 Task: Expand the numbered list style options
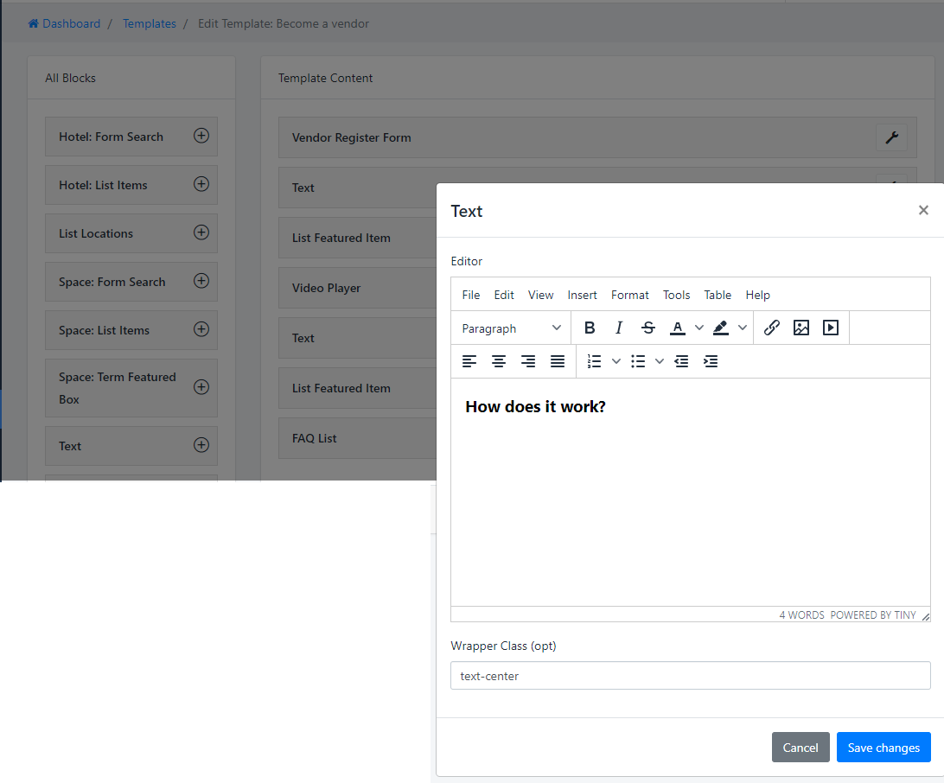coord(616,361)
